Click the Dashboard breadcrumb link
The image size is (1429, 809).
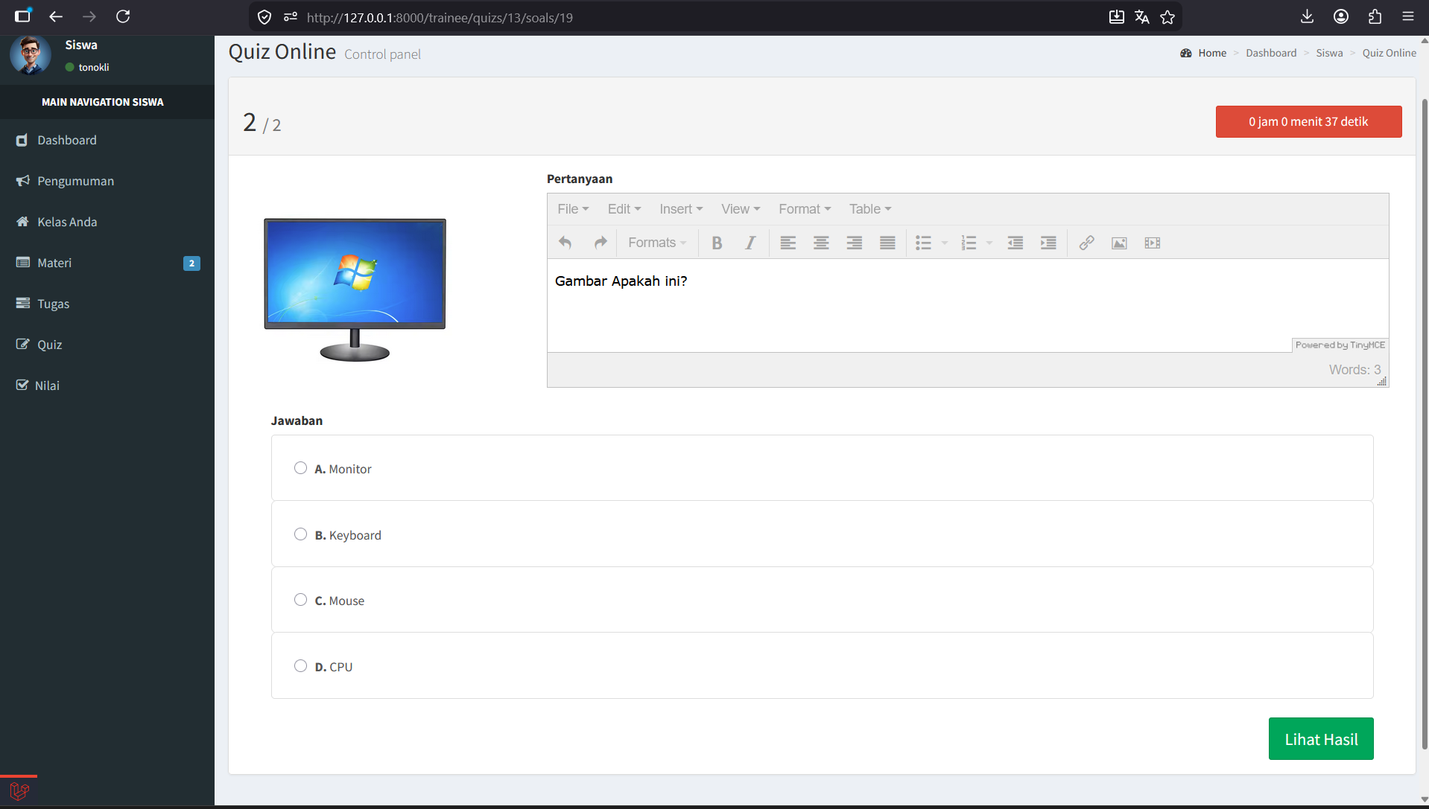(1271, 53)
